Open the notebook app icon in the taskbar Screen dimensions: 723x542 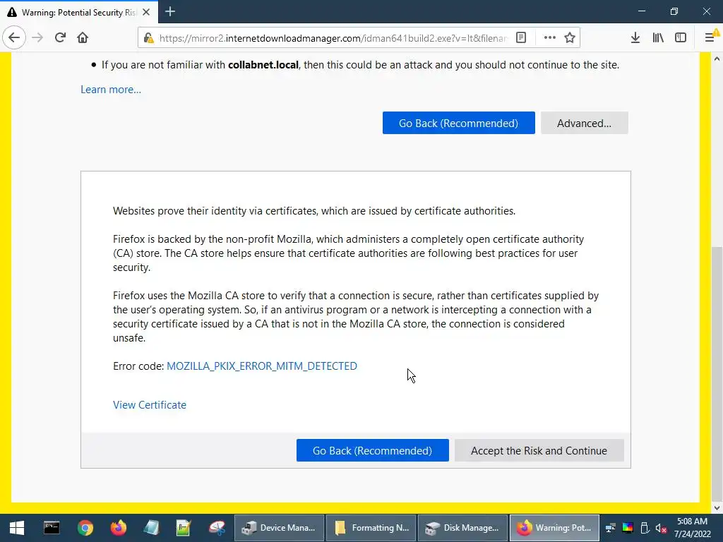pos(151,528)
